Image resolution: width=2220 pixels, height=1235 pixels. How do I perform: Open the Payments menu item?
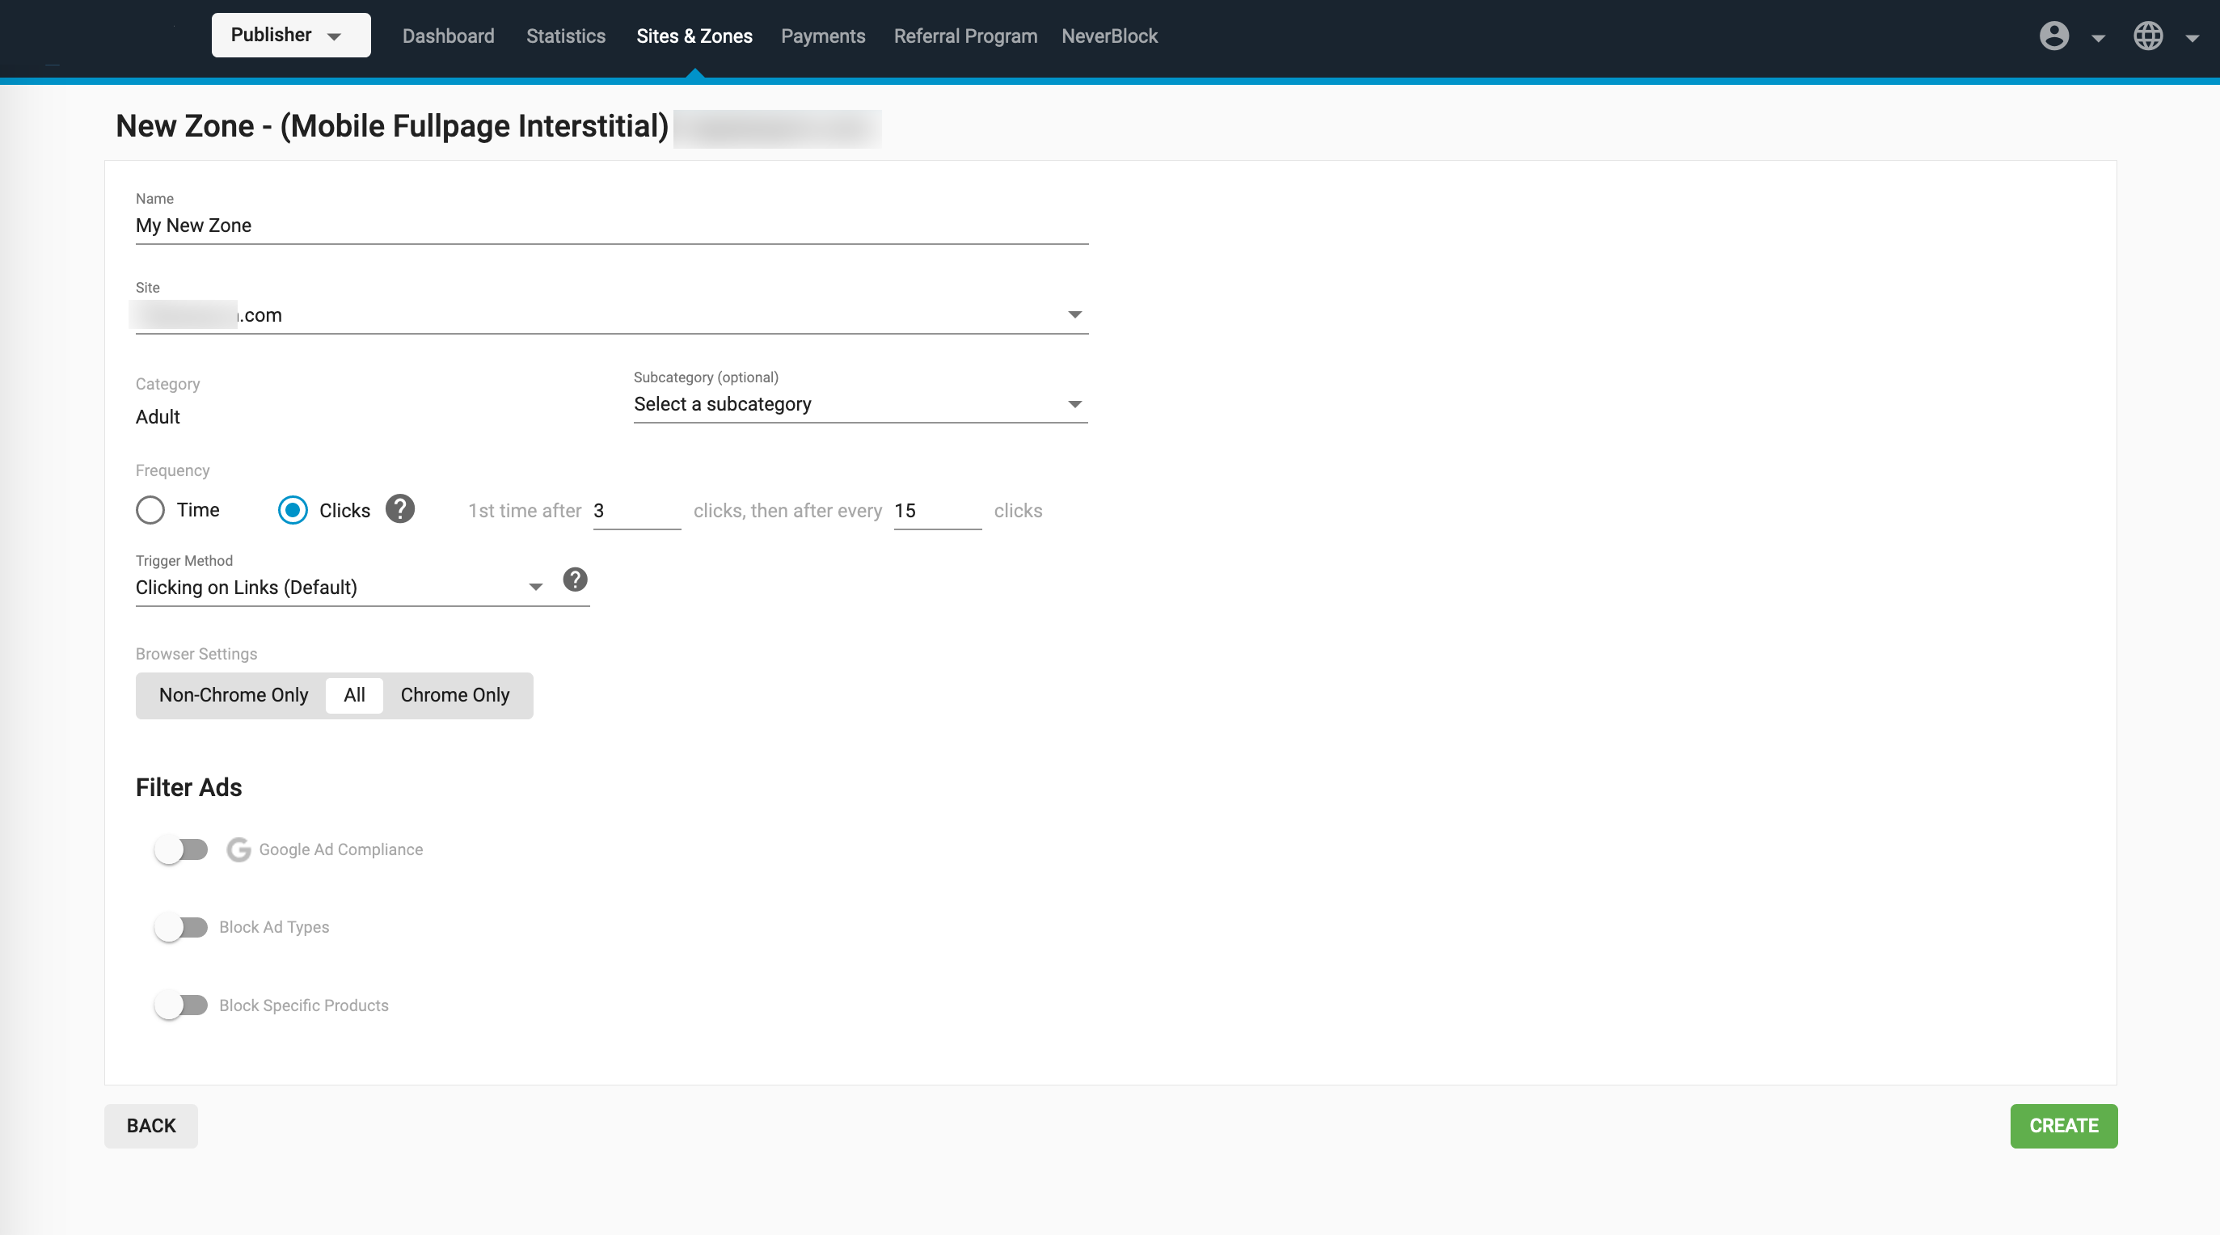point(822,36)
